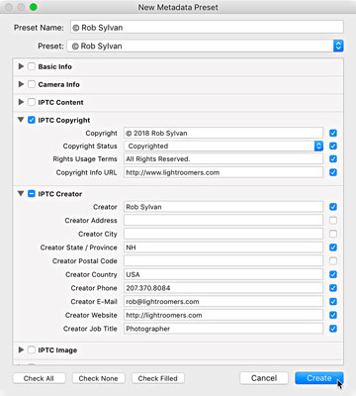Toggle the IPTC Creator section checkbox
Image resolution: width=356 pixels, height=396 pixels.
(x=32, y=194)
